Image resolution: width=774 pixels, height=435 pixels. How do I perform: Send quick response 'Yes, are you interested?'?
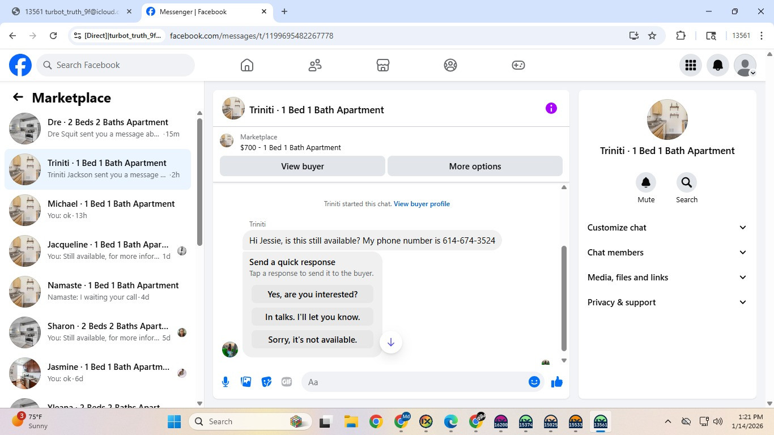(x=312, y=295)
